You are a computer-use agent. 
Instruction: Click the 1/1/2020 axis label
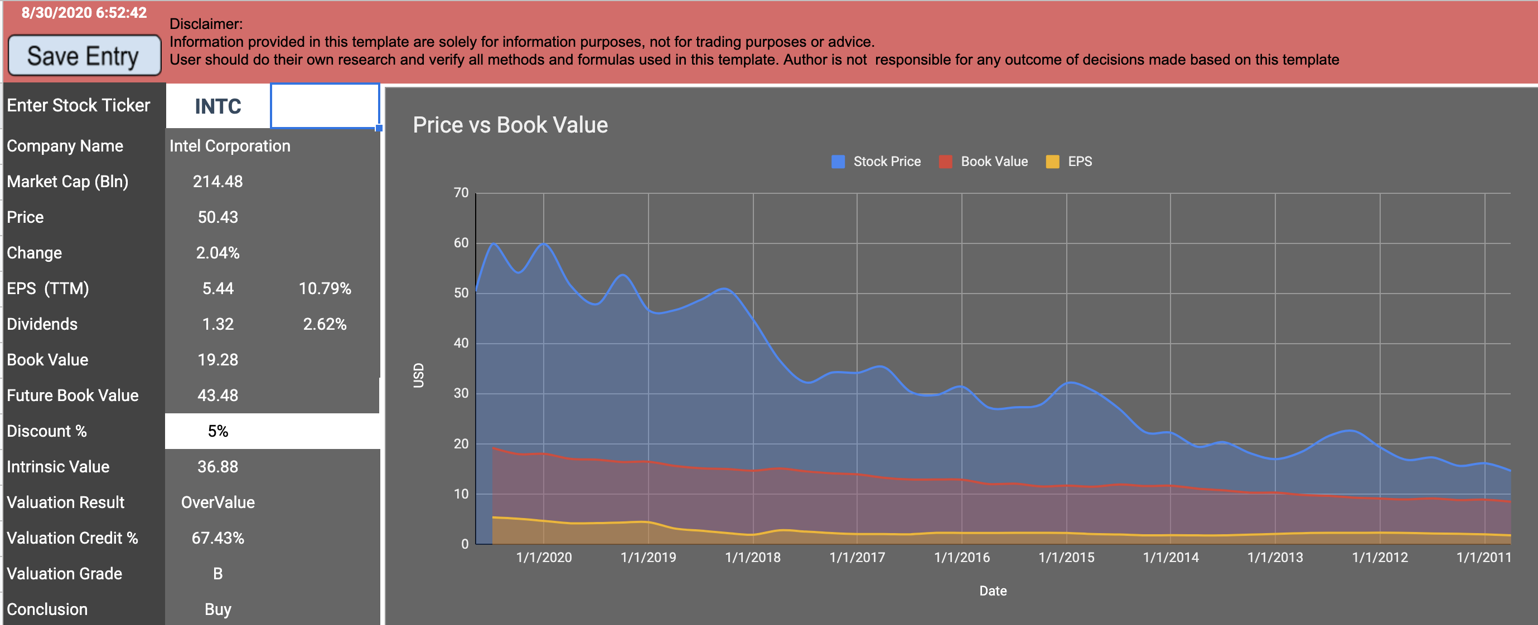(544, 557)
